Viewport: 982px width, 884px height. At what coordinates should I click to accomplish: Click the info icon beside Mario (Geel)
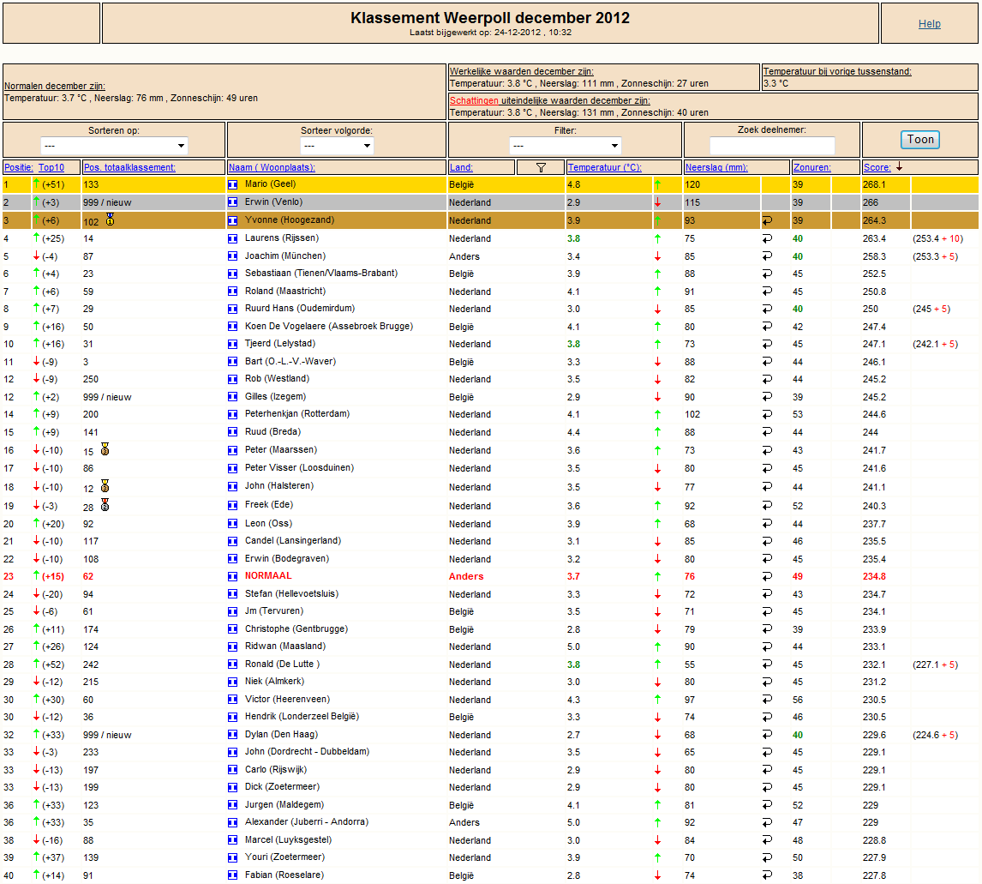click(x=232, y=184)
